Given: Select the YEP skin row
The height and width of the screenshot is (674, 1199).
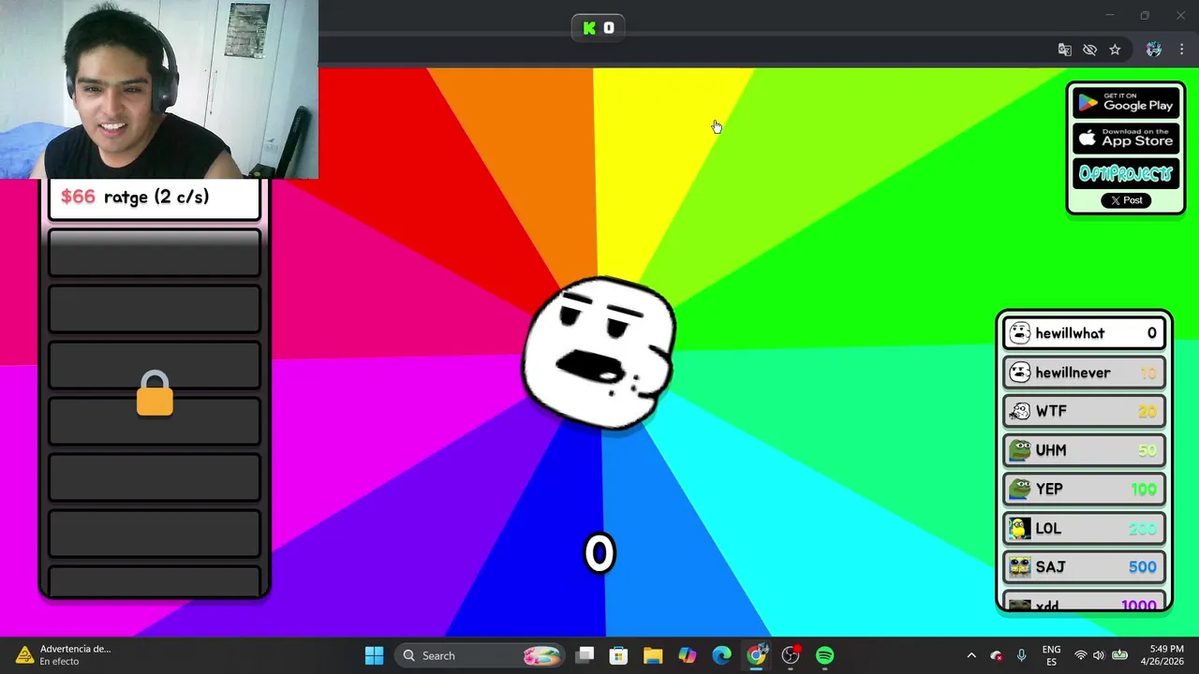Looking at the screenshot, I should [1084, 489].
